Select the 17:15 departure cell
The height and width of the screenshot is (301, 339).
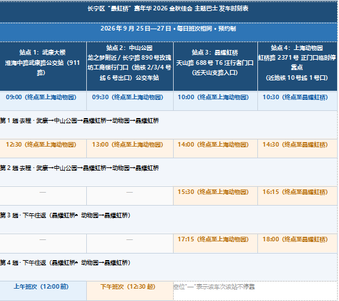216,243
